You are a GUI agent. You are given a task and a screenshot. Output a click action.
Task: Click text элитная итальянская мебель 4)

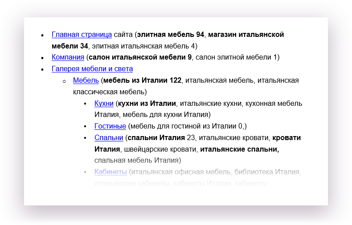[145, 46]
